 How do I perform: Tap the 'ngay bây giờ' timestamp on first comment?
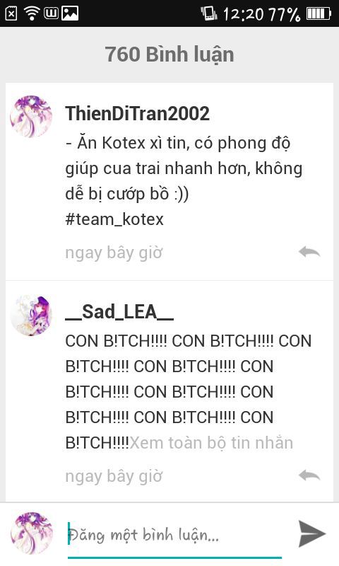114,253
